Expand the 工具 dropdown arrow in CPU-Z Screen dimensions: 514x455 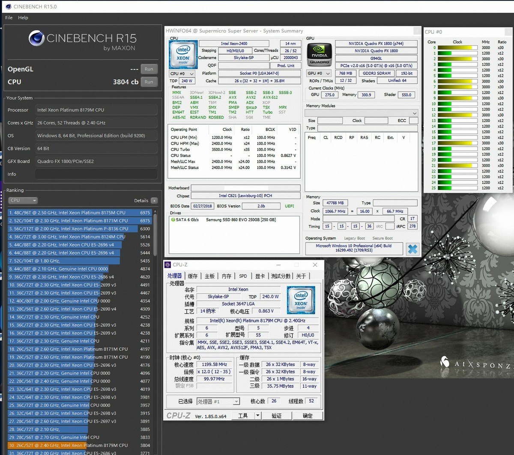pyautogui.click(x=258, y=416)
